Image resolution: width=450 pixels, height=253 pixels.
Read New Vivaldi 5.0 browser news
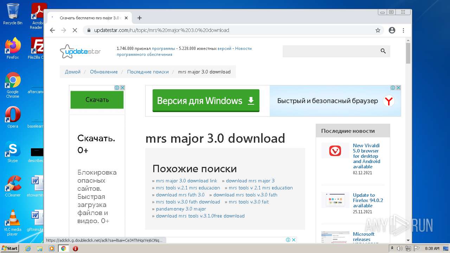tap(367, 156)
